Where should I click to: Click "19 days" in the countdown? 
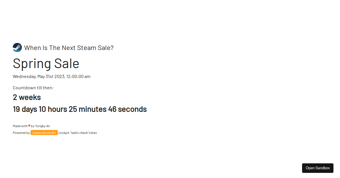(25, 109)
